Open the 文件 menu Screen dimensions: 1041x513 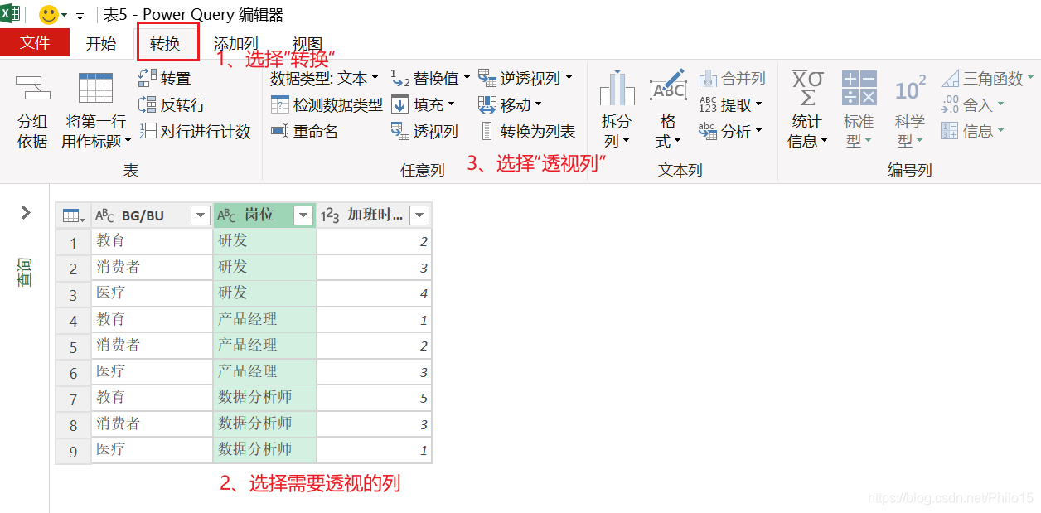[x=35, y=43]
